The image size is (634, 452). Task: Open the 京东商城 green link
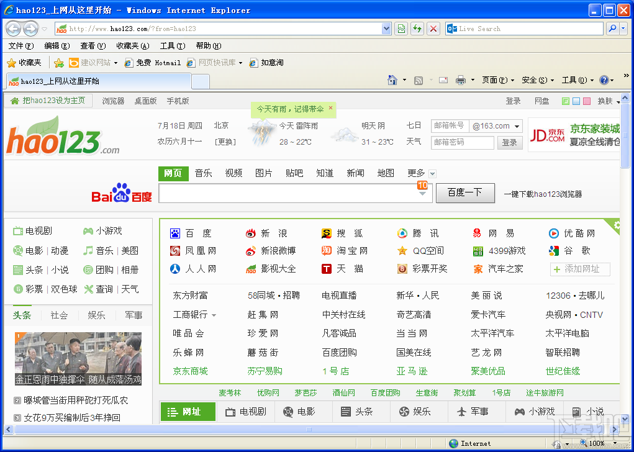pyautogui.click(x=190, y=371)
